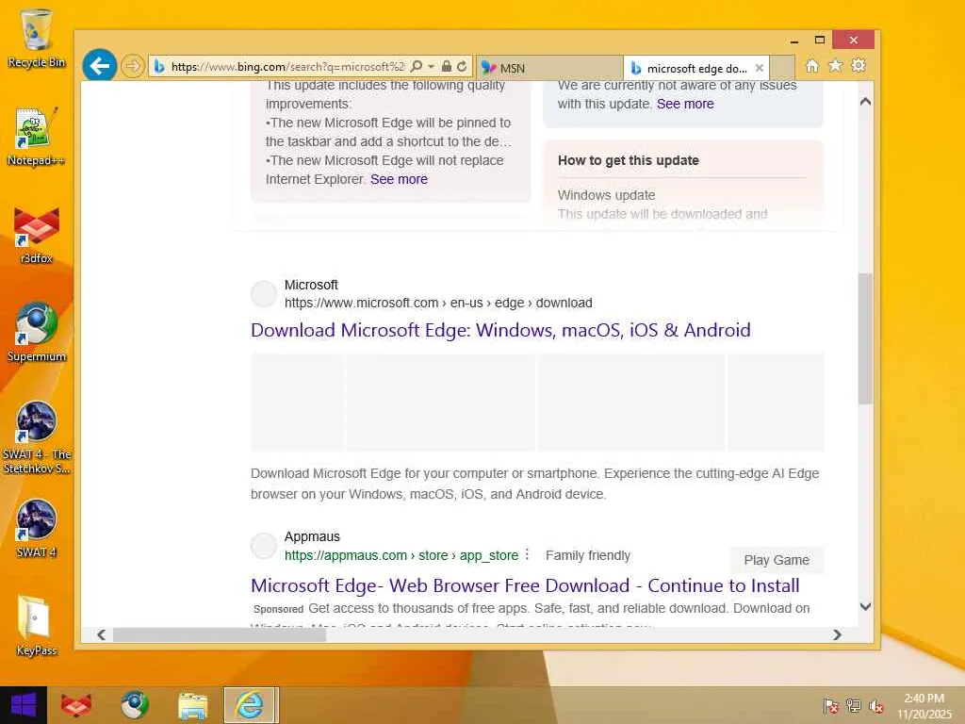Open Supermium from the taskbar
Viewport: 965px width, 724px height.
tap(134, 705)
